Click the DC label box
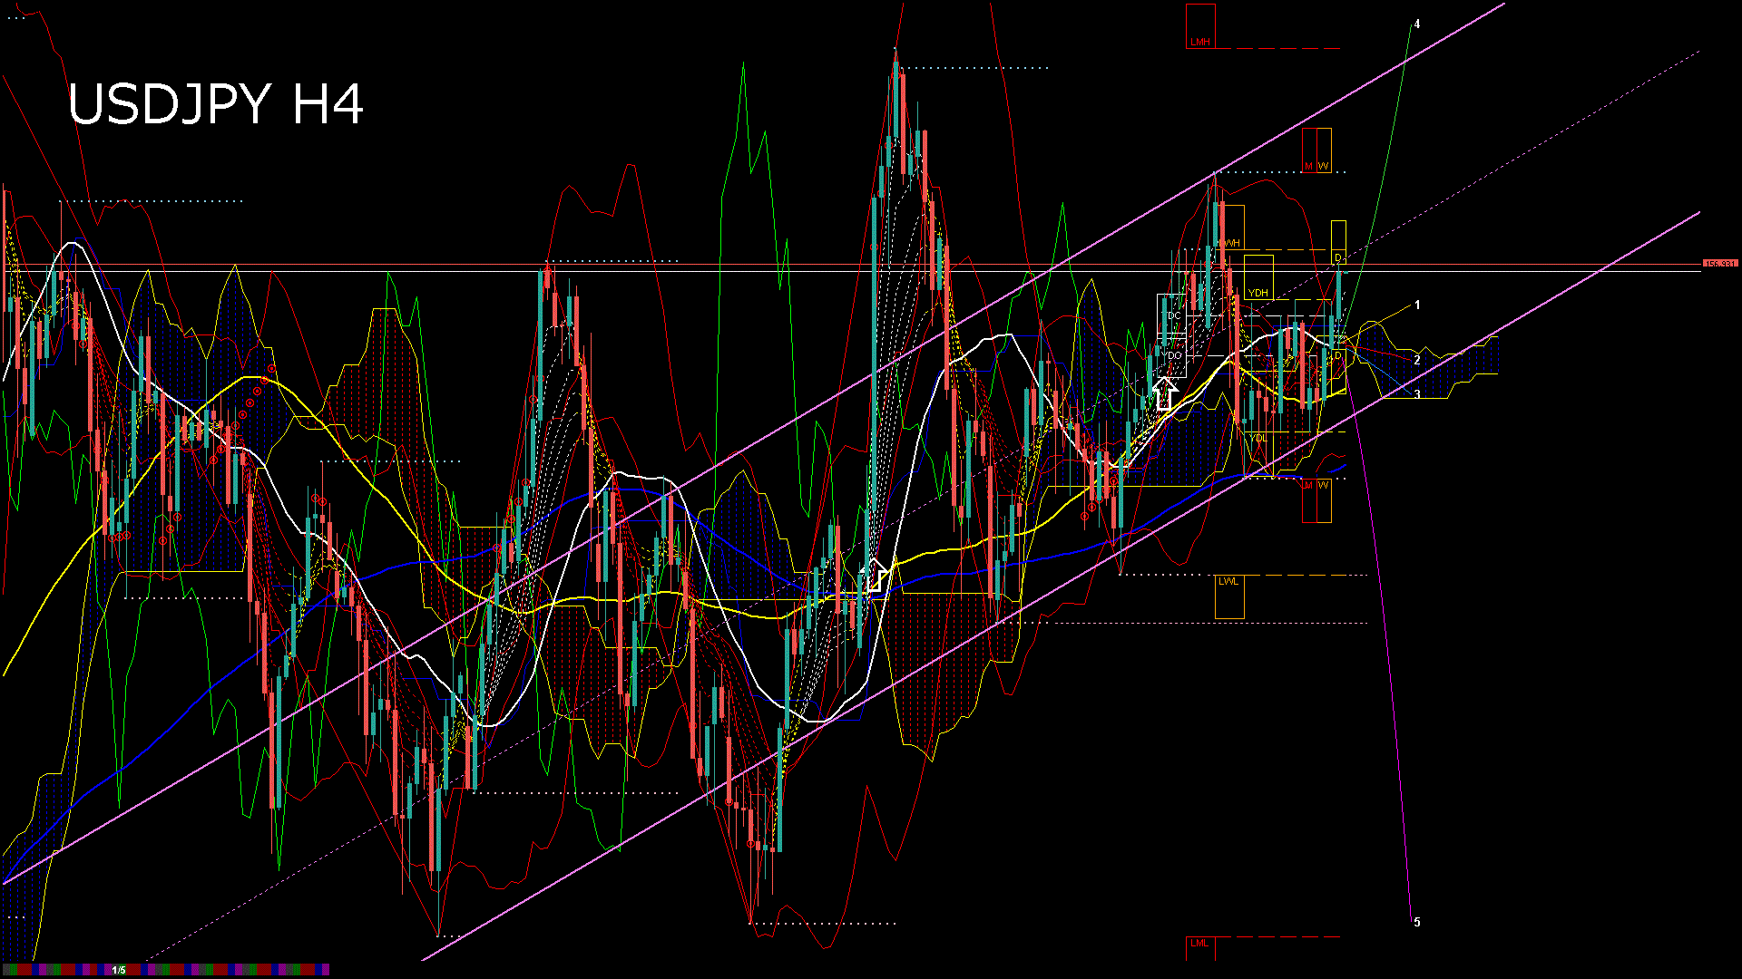 [1174, 315]
